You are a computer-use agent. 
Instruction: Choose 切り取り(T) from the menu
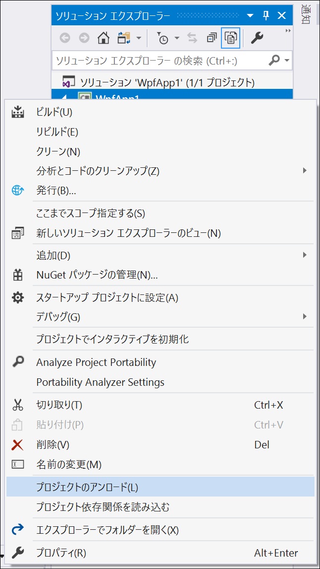pos(160,405)
